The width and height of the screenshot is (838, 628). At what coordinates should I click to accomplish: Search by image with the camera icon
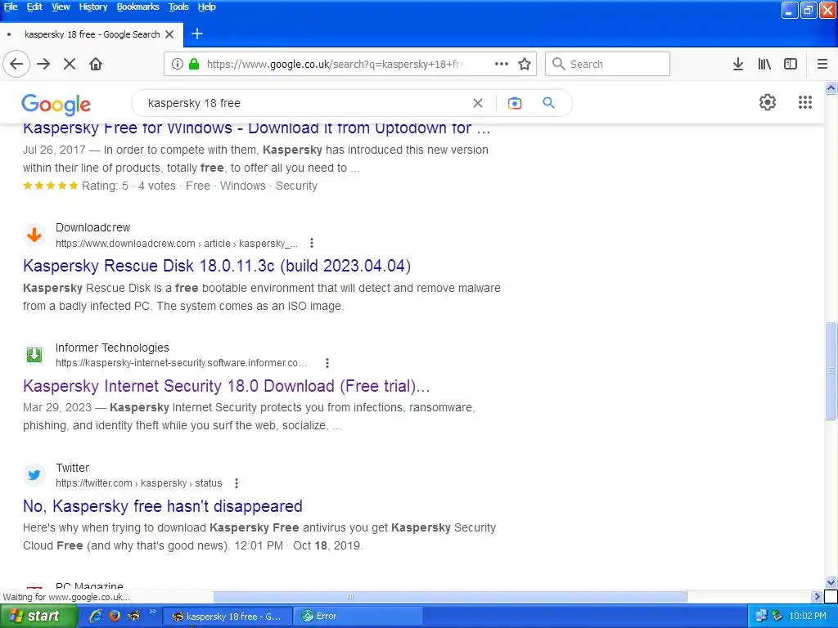514,103
